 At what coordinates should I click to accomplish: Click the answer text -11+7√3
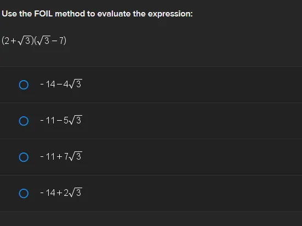61,156
